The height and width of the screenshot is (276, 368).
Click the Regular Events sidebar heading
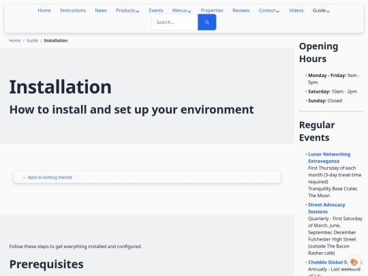(x=317, y=131)
